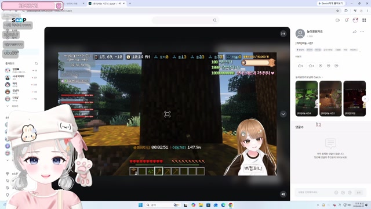Click the center focus square in video

click(x=168, y=114)
